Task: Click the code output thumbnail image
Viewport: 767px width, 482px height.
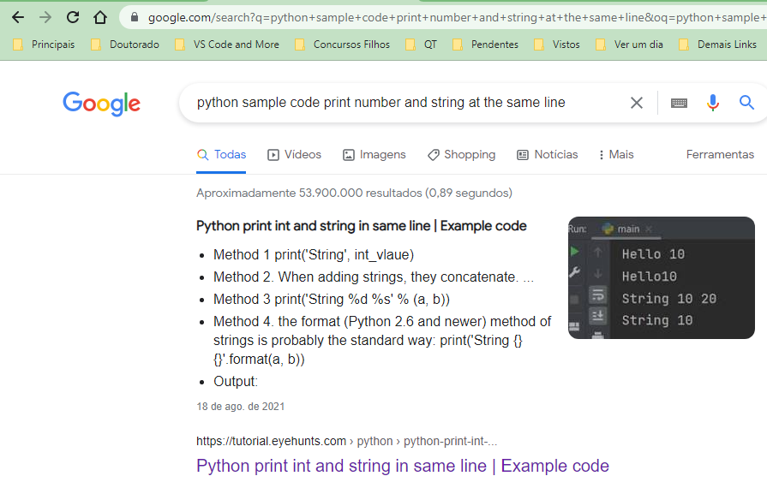Action: (x=661, y=278)
